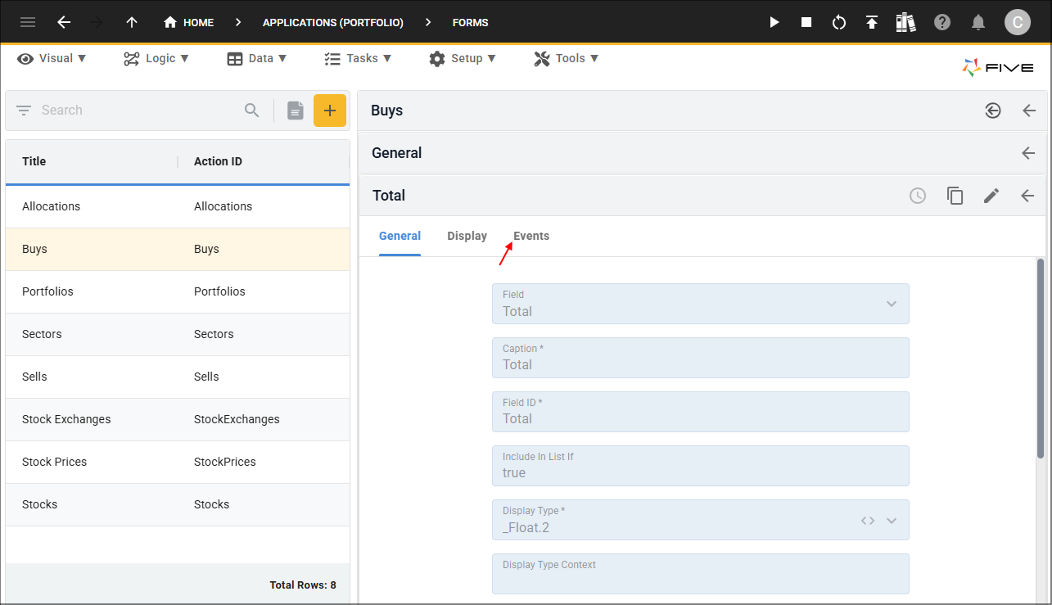Switch to the General tab

coord(400,236)
